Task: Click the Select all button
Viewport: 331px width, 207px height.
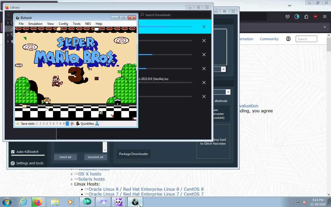Action: [65, 157]
